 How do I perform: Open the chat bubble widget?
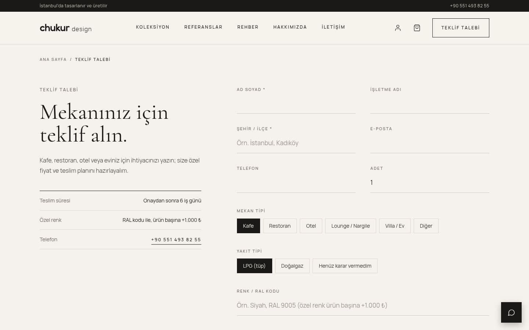tap(511, 312)
